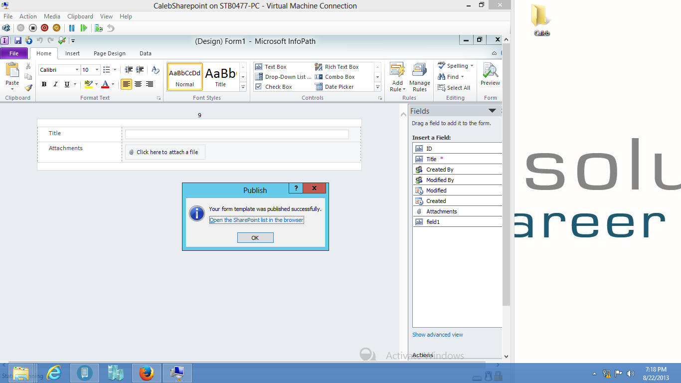Click the orange Save VM state icon
681x383 pixels.
[x=56, y=28]
